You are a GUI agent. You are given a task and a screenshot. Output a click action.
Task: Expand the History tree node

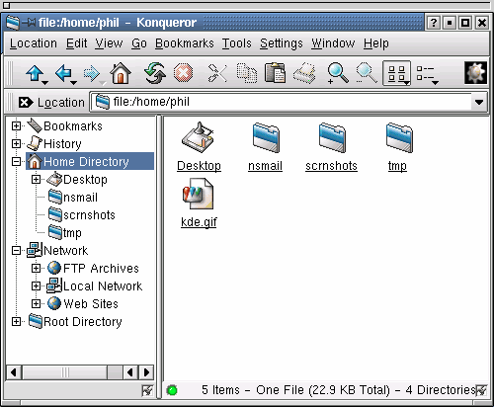[x=16, y=144]
